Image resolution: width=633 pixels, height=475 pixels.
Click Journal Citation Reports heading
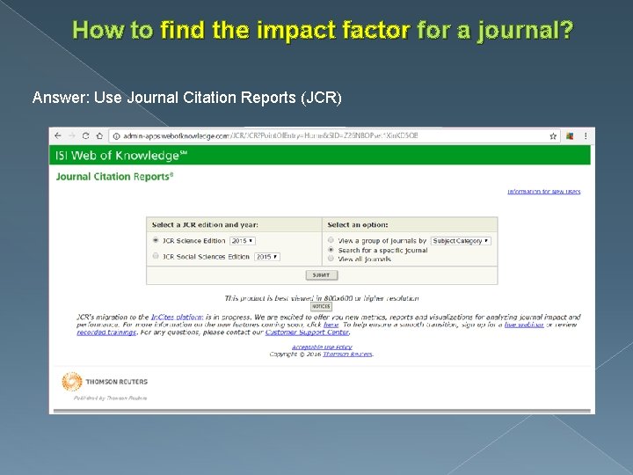(114, 177)
